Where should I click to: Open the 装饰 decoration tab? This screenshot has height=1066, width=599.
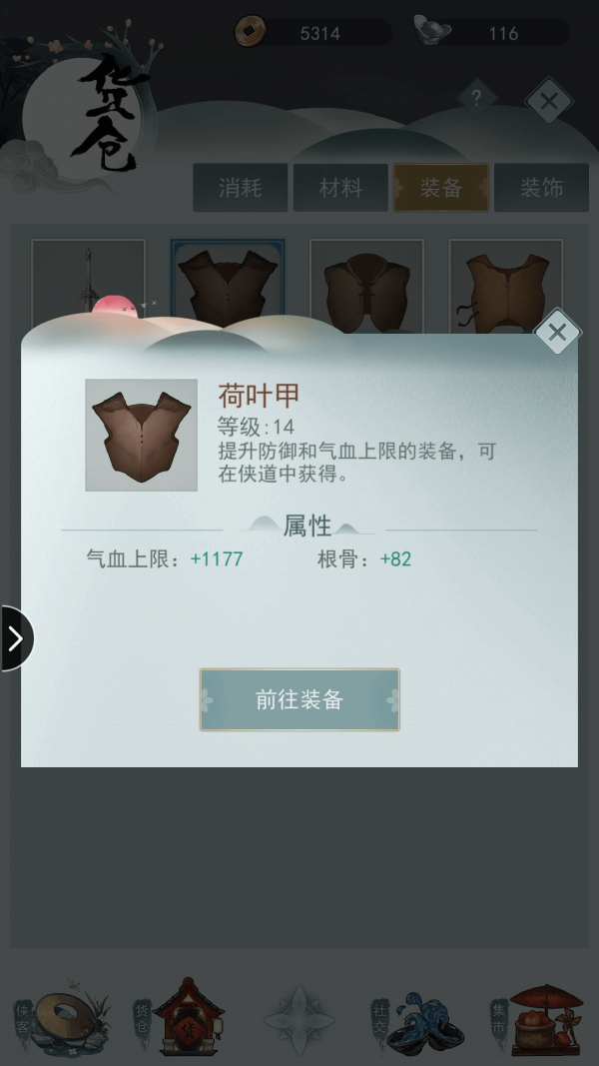542,188
